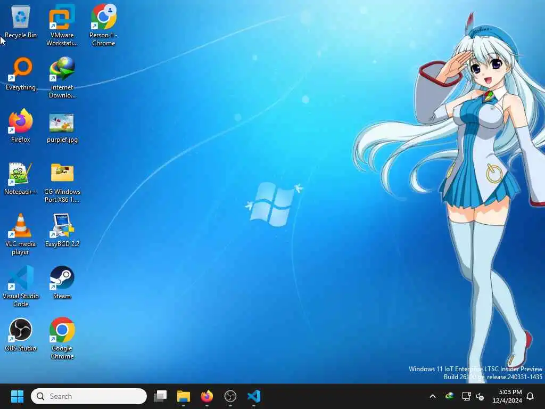545x409 pixels.
Task: Click the muted volume tray icon
Action: 481,396
